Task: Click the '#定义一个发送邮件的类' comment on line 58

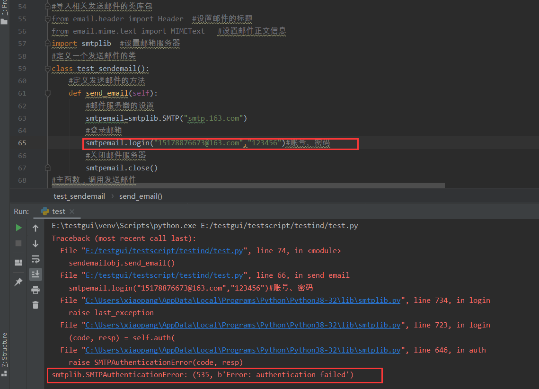Action: pos(94,56)
